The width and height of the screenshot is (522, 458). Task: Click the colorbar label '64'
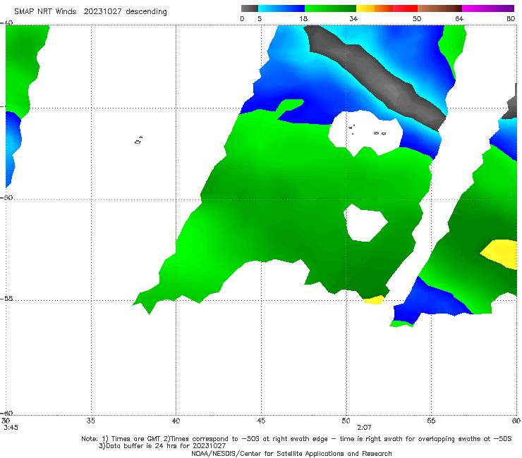(x=459, y=19)
